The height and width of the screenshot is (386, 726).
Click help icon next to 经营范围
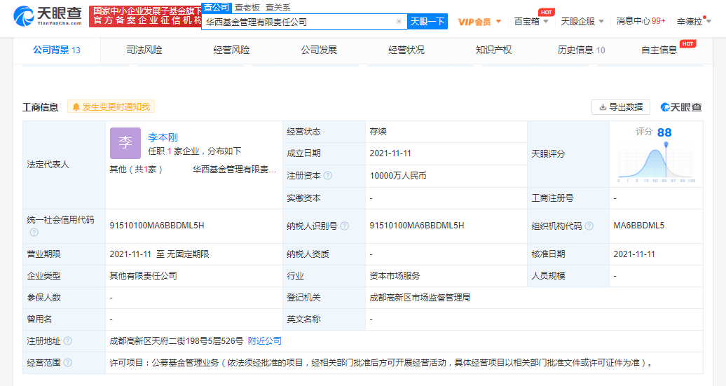67,363
